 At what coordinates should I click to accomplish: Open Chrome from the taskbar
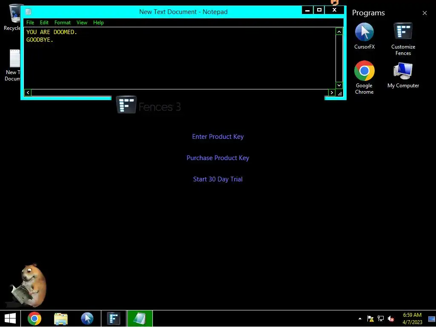34,318
